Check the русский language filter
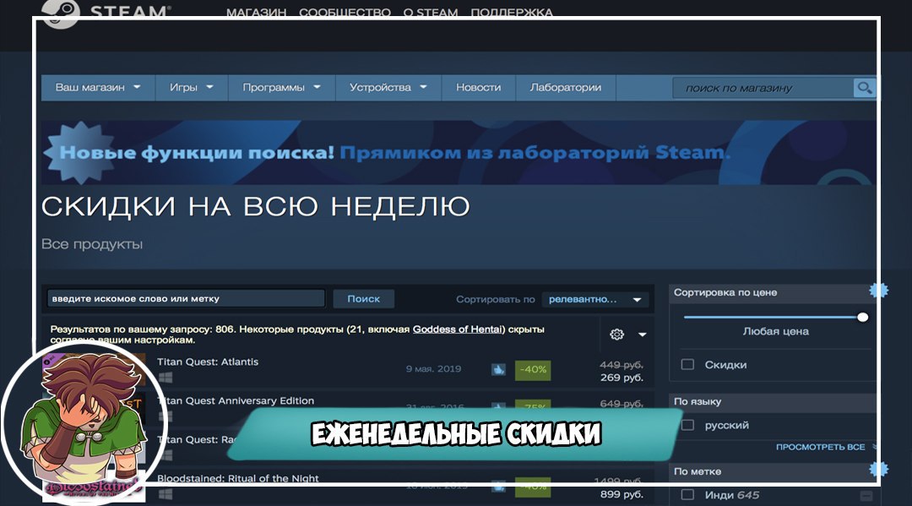This screenshot has width=912, height=506. point(687,425)
